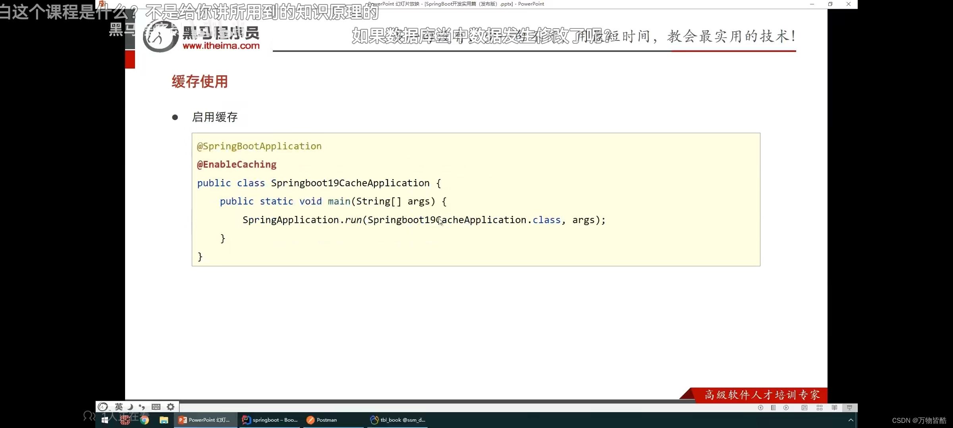Toggle half-moon width mode on IME bar
953x428 pixels.
pos(130,407)
